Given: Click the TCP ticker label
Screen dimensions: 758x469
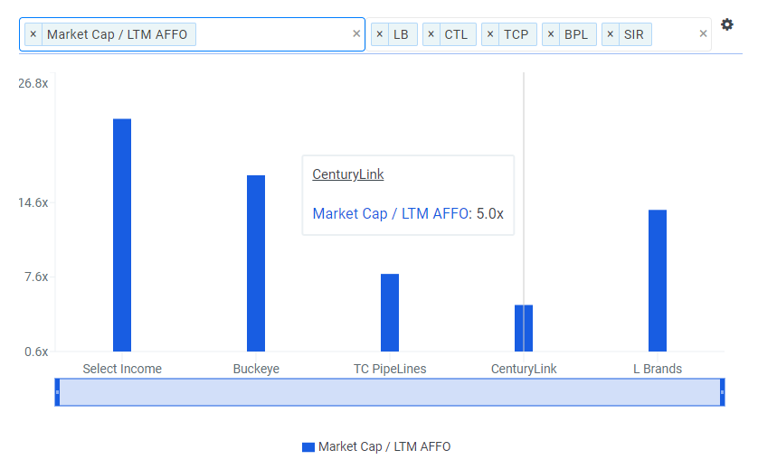Looking at the screenshot, I should 516,34.
